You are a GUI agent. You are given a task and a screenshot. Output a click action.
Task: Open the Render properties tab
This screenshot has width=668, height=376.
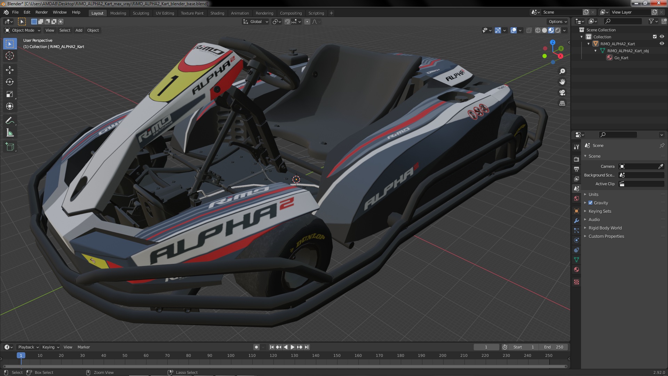point(576,159)
